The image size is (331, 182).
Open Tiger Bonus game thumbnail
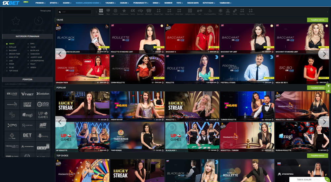click(137, 137)
